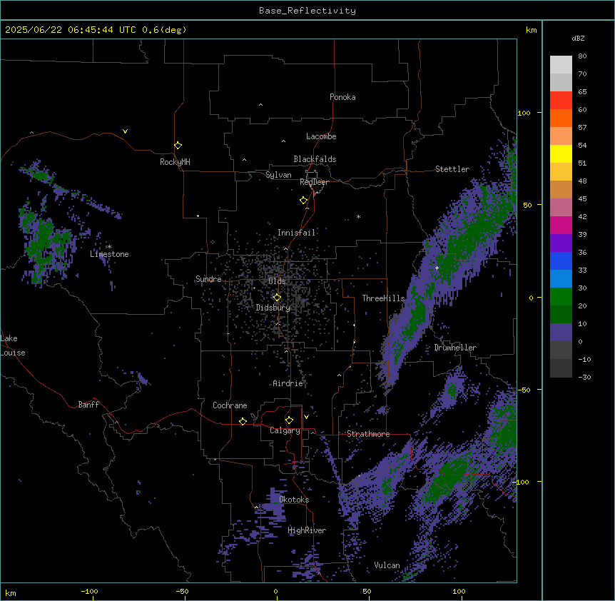Pick the light blue 33-30 dBZ legend swatch
Viewport: 615px width, 601px height.
(561, 279)
